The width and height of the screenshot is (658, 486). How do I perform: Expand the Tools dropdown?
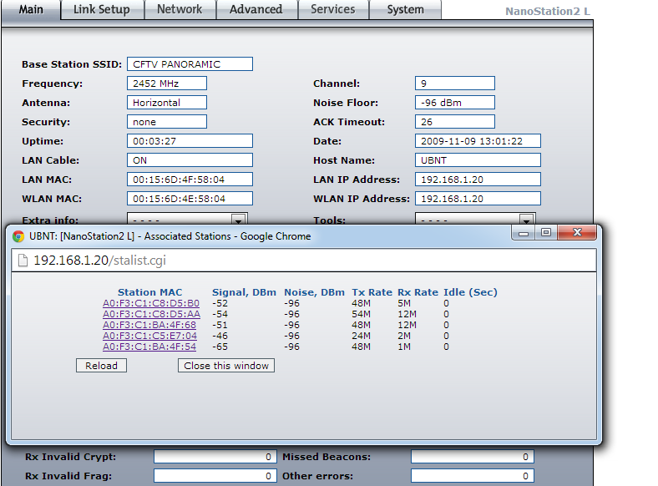[475, 219]
